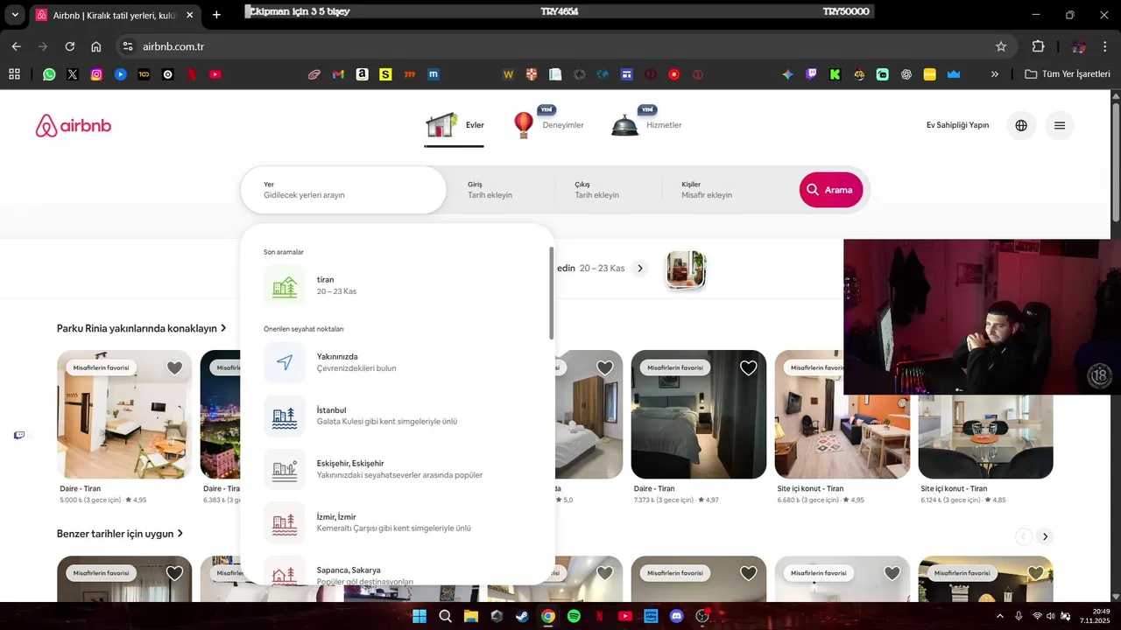1121x630 pixels.
Task: Open Spotify from the taskbar
Action: tap(574, 616)
